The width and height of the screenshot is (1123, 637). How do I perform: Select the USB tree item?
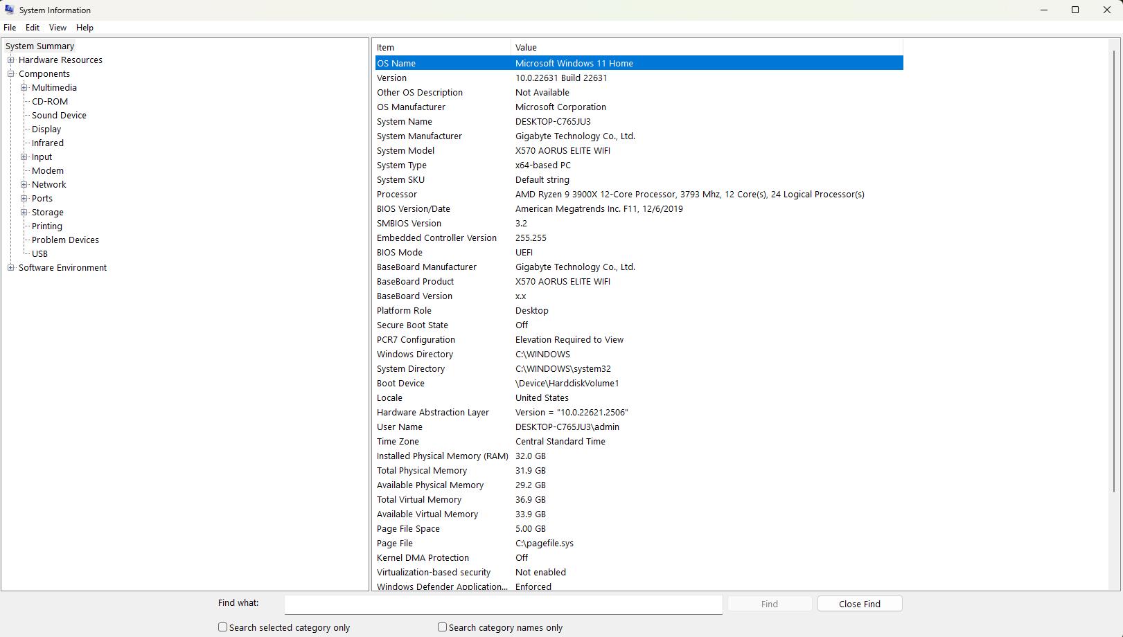coord(39,254)
